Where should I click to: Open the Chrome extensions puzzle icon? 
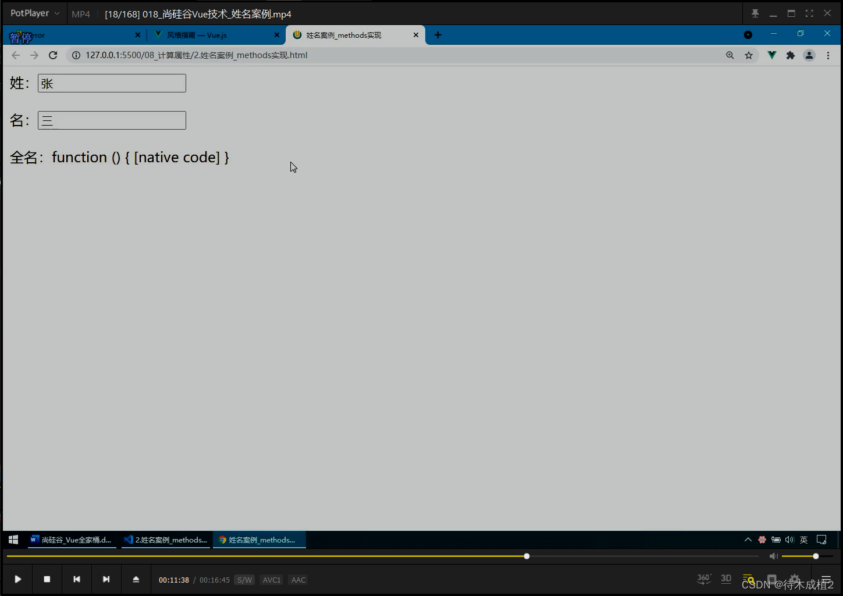pos(791,55)
